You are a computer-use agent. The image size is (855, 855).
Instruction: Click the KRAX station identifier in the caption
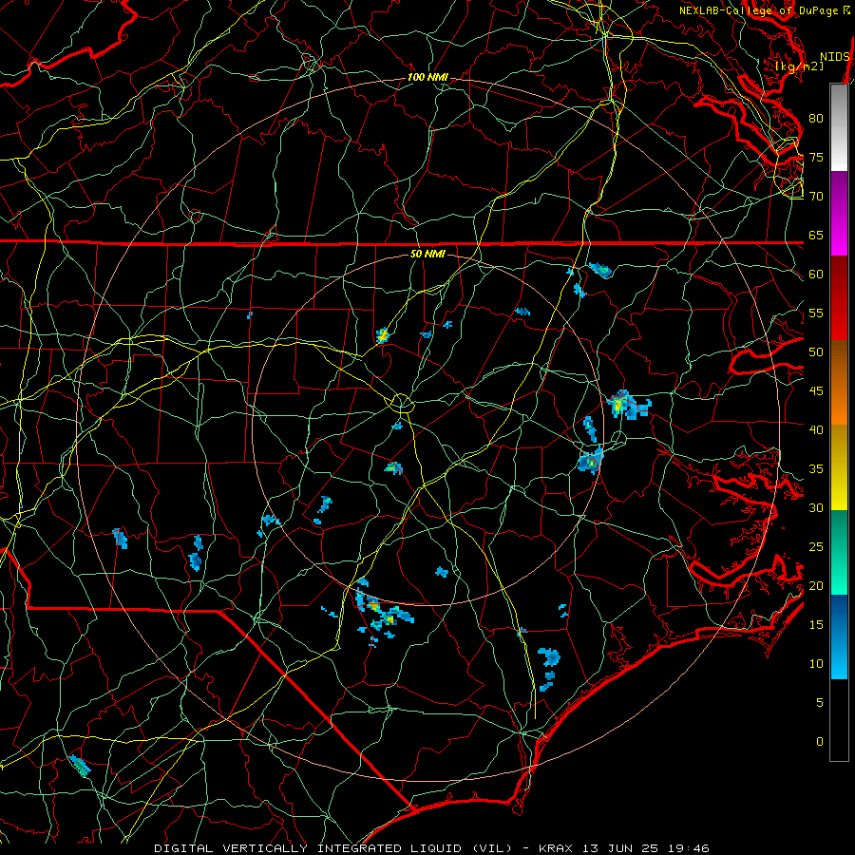click(556, 848)
